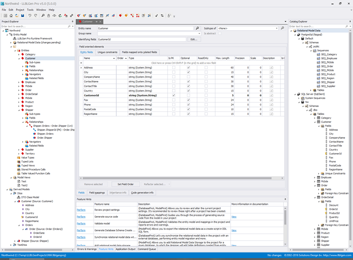Image resolution: width=353 pixels, height=260 pixels.
Task: Click the Perform link for Generate source code
Action: [x=81, y=217]
